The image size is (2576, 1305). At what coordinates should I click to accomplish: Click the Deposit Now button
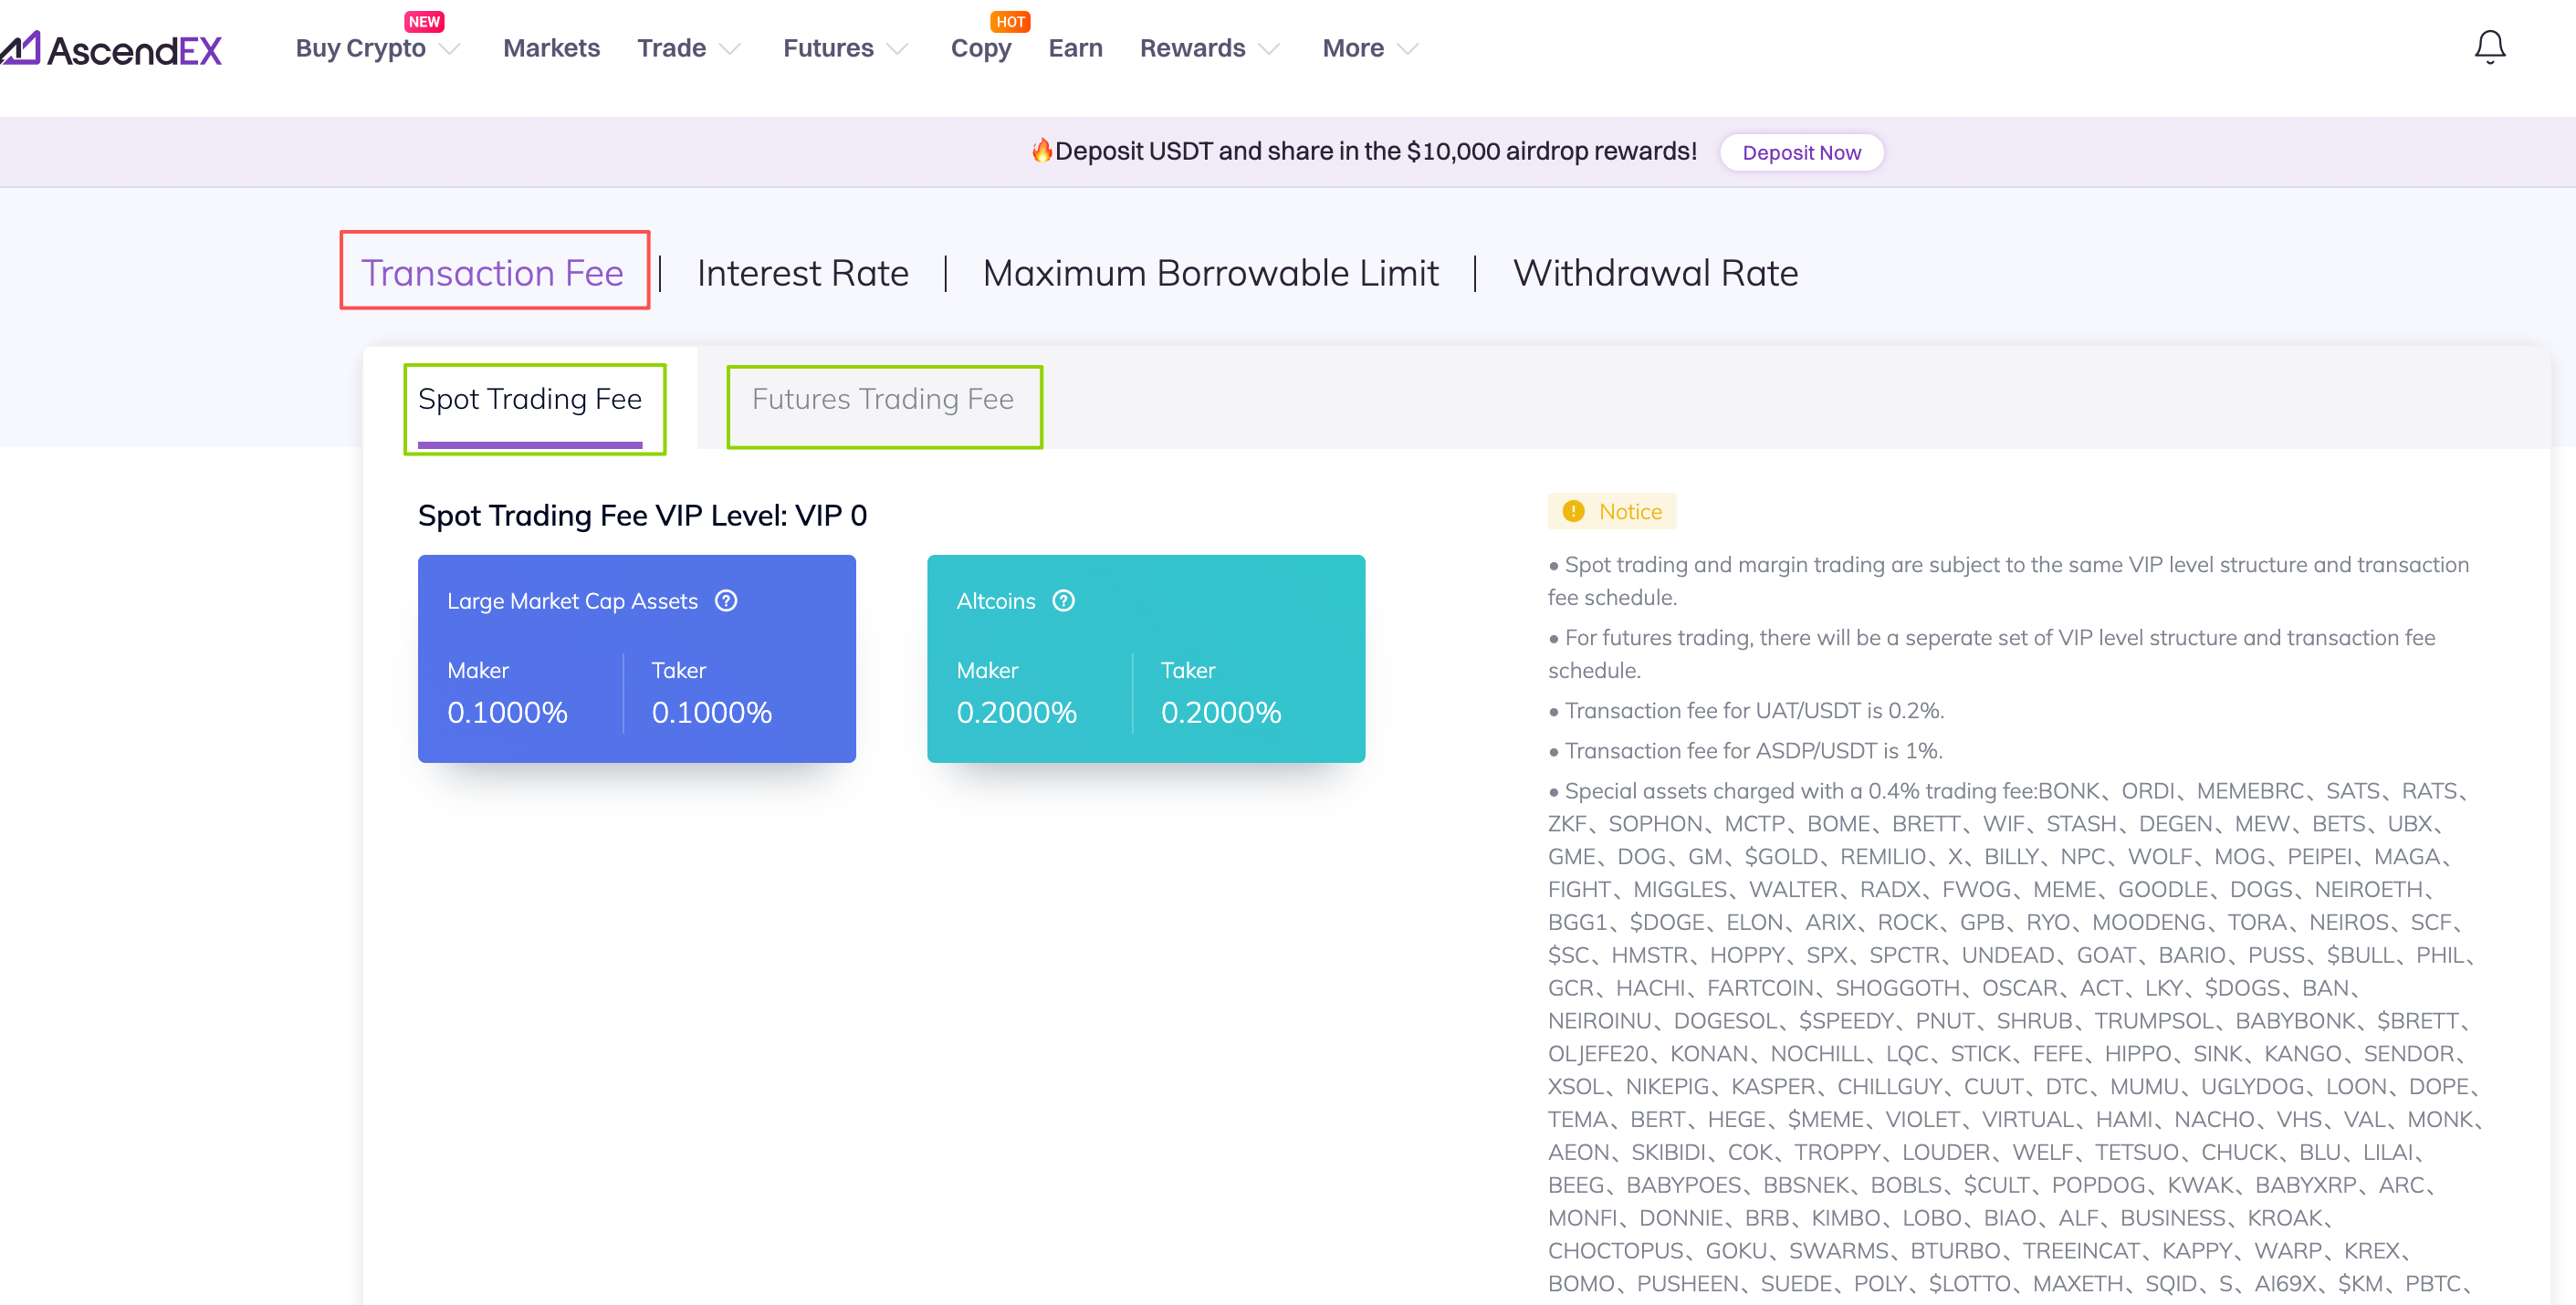tap(1801, 153)
